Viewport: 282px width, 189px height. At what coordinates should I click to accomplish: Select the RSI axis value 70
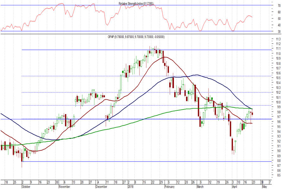[x=279, y=6]
